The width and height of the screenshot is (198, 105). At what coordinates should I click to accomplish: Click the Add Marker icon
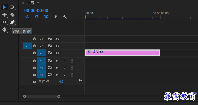tap(55, 17)
